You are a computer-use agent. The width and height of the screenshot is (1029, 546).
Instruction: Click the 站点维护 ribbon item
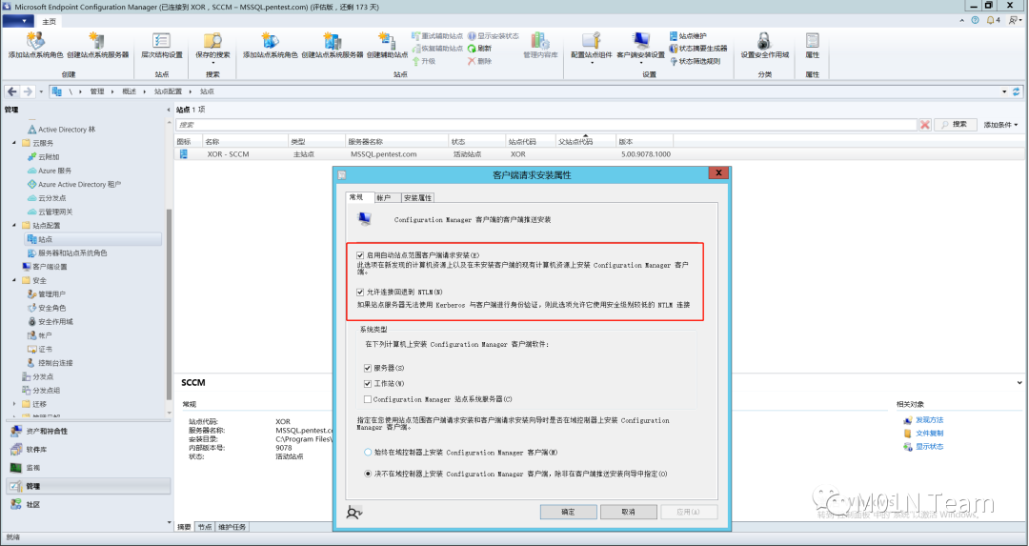pyautogui.click(x=689, y=36)
